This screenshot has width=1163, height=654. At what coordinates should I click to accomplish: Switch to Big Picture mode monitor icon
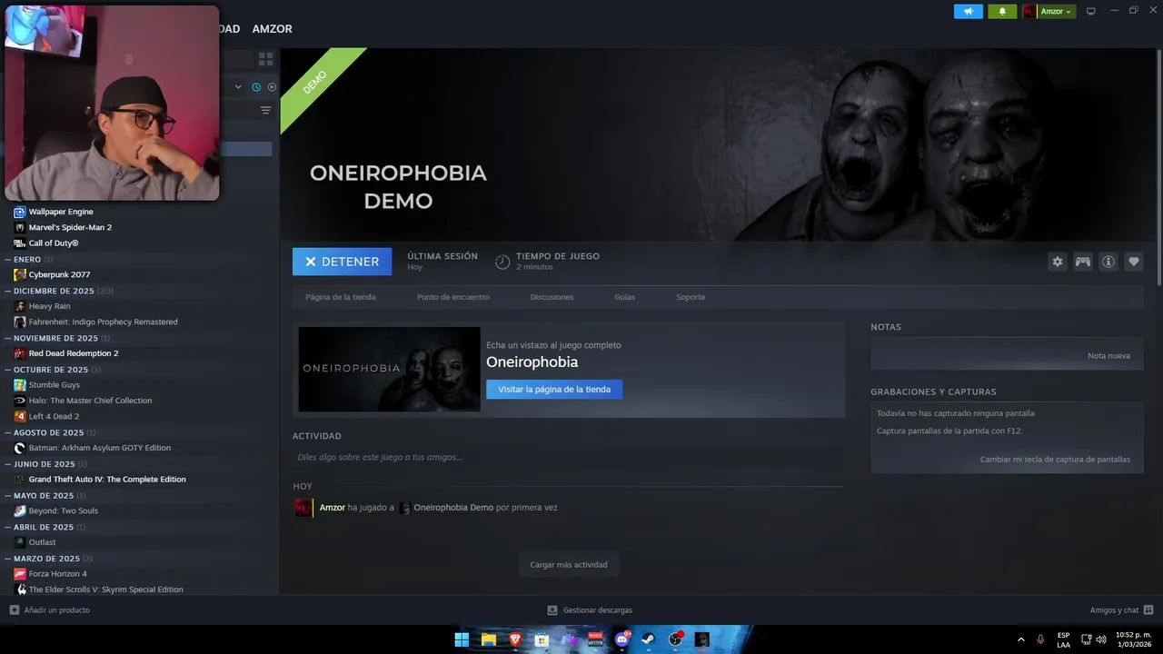pyautogui.click(x=1091, y=12)
